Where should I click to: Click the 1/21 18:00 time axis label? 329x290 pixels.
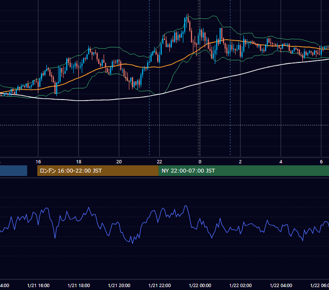79,285
